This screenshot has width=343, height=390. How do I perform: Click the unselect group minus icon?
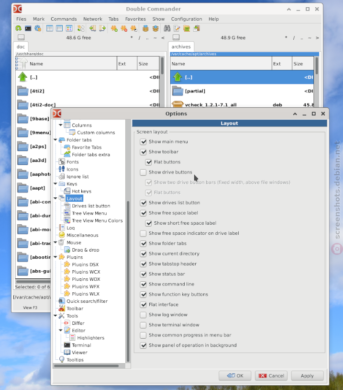point(124,28)
